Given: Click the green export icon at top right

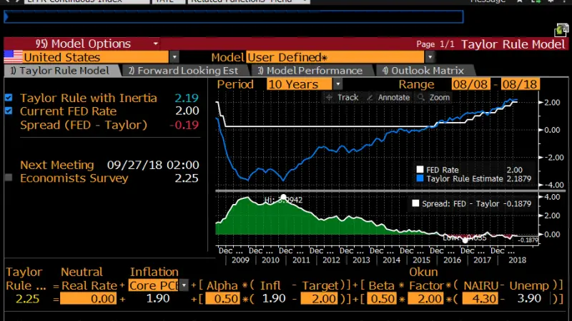Looking at the screenshot, I should [561, 30].
